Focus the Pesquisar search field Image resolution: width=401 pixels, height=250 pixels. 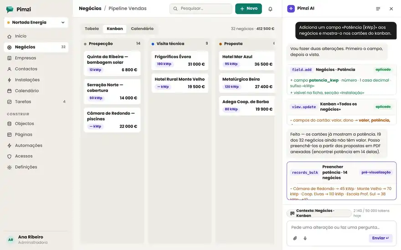click(201, 9)
